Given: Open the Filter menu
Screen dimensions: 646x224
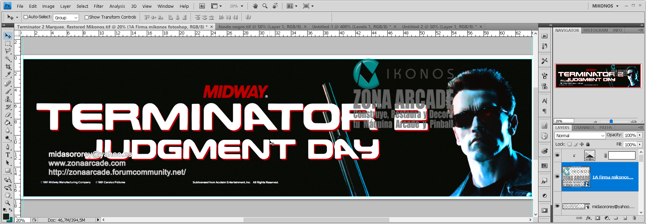Looking at the screenshot, I should (x=98, y=6).
